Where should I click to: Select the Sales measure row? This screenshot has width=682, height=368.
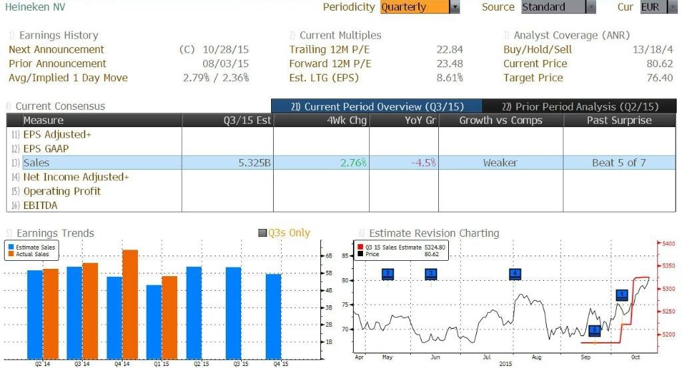point(341,162)
